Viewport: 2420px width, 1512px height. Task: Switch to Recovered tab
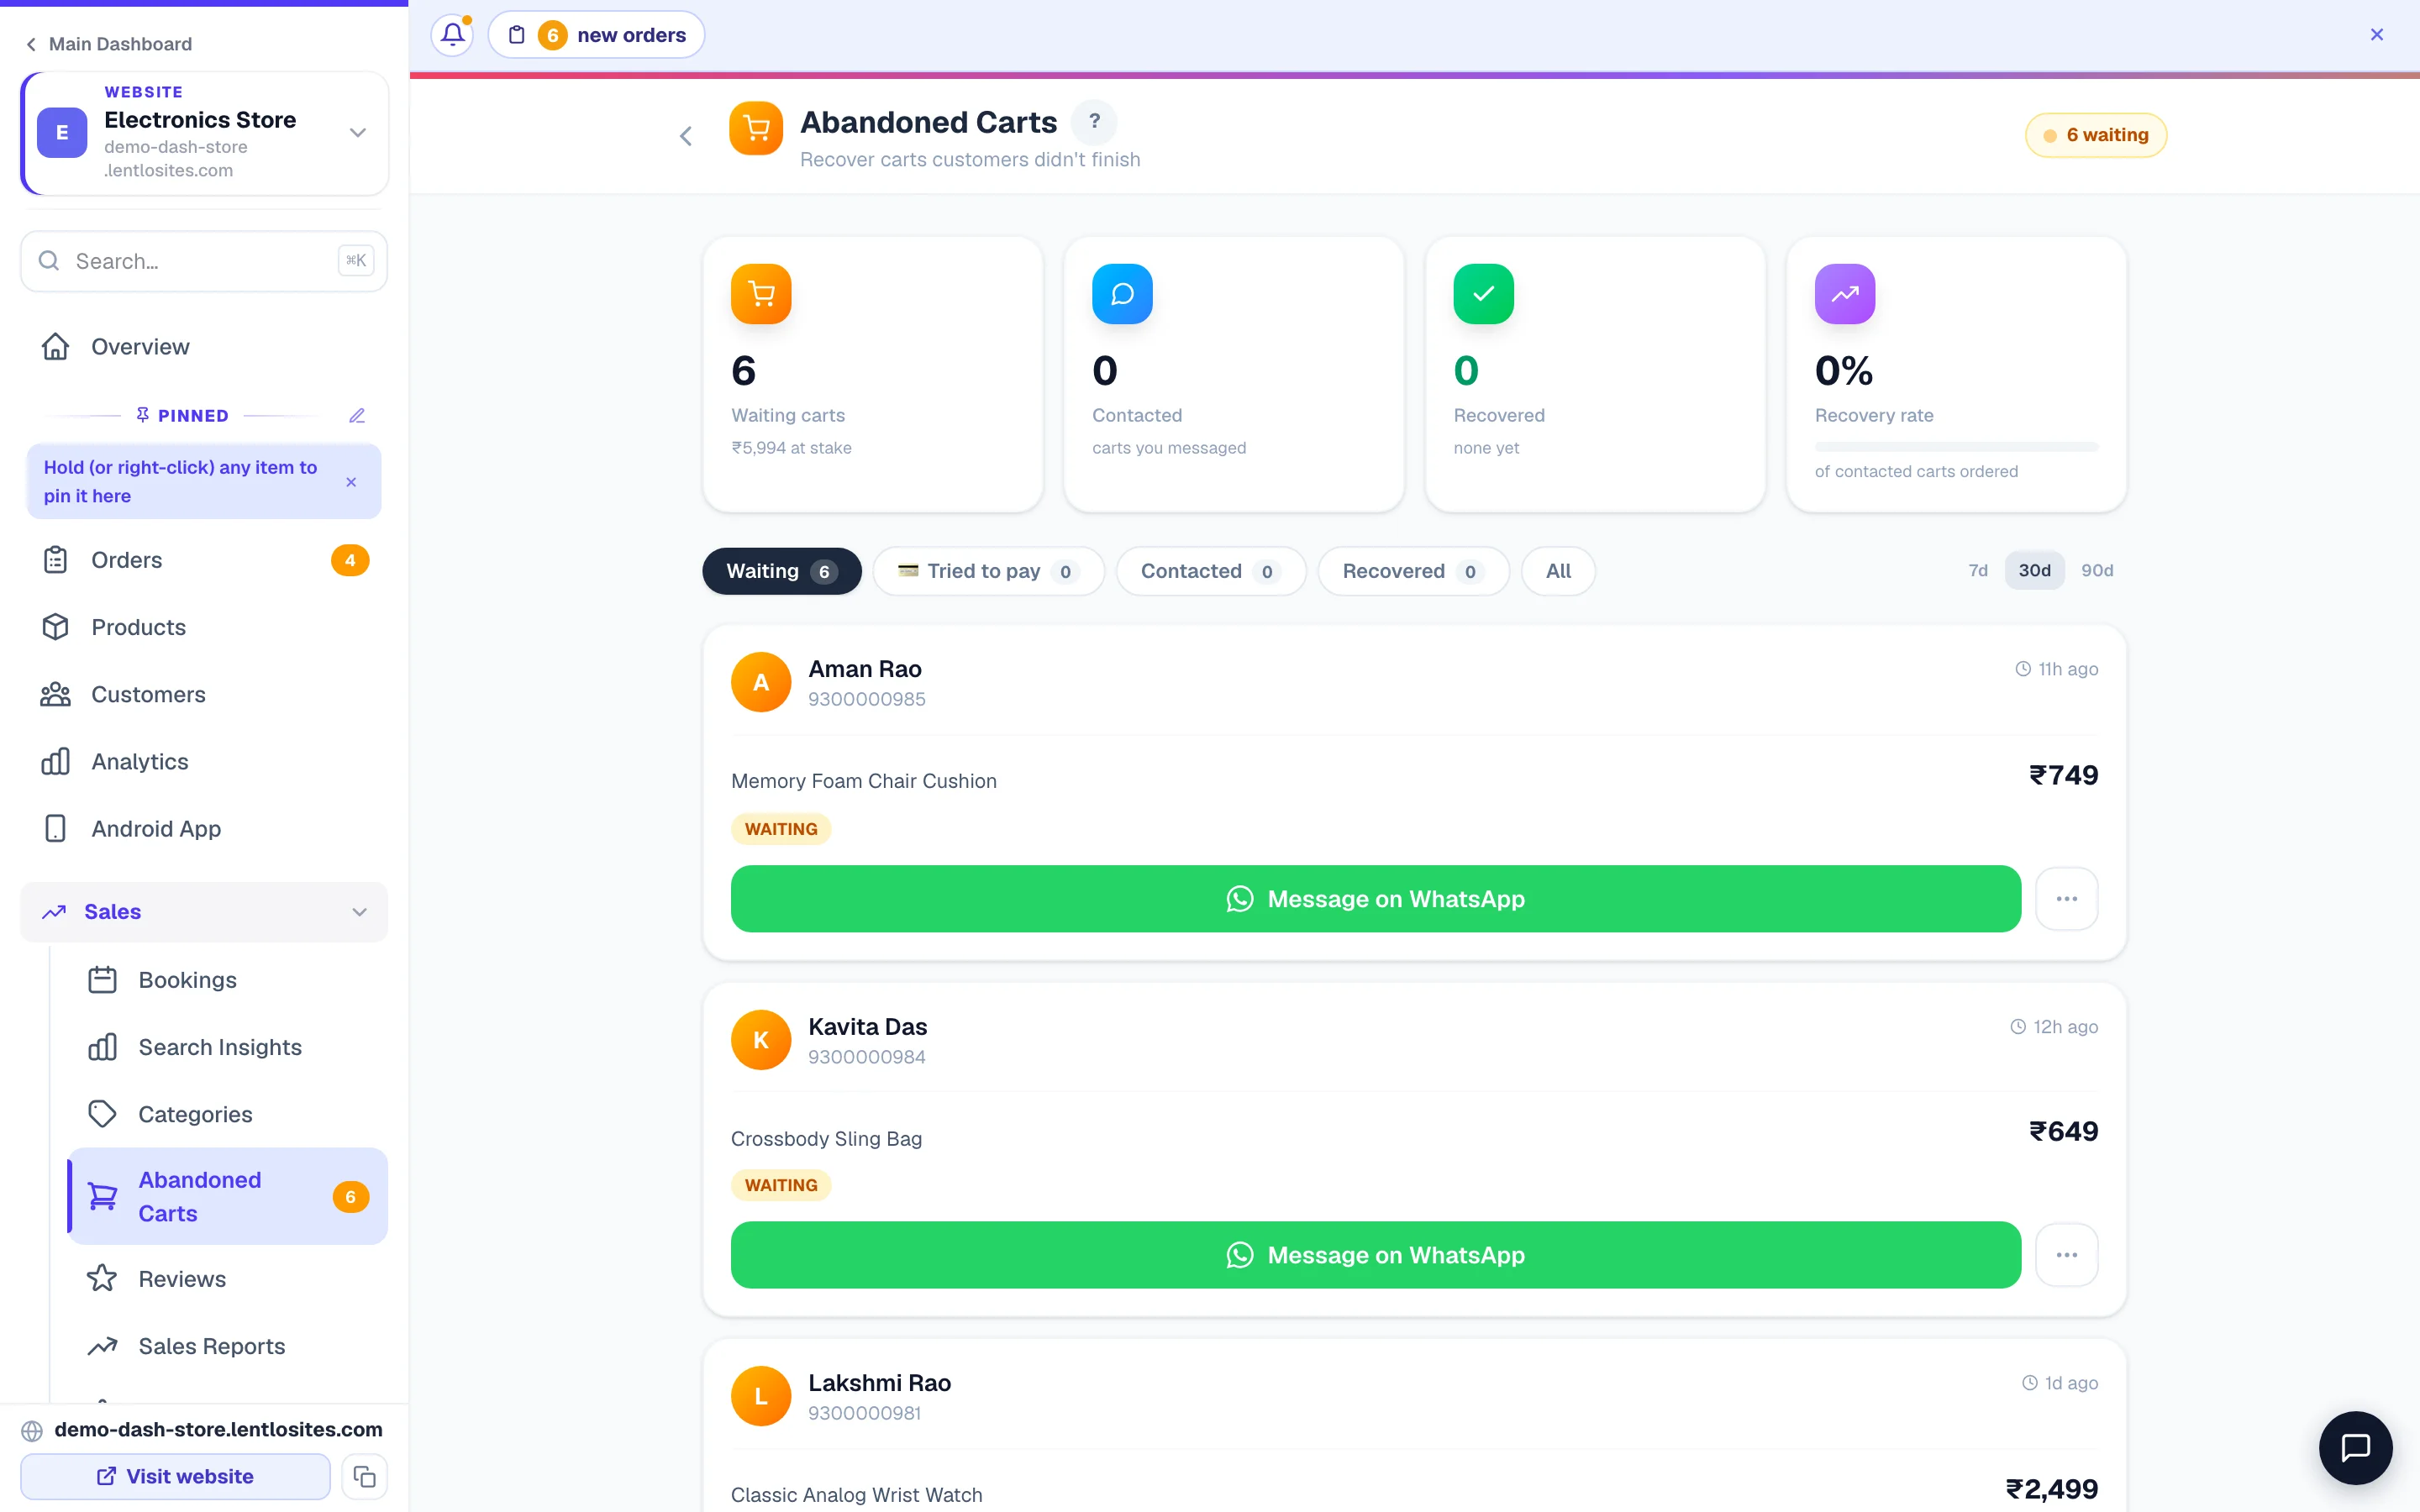coord(1413,571)
